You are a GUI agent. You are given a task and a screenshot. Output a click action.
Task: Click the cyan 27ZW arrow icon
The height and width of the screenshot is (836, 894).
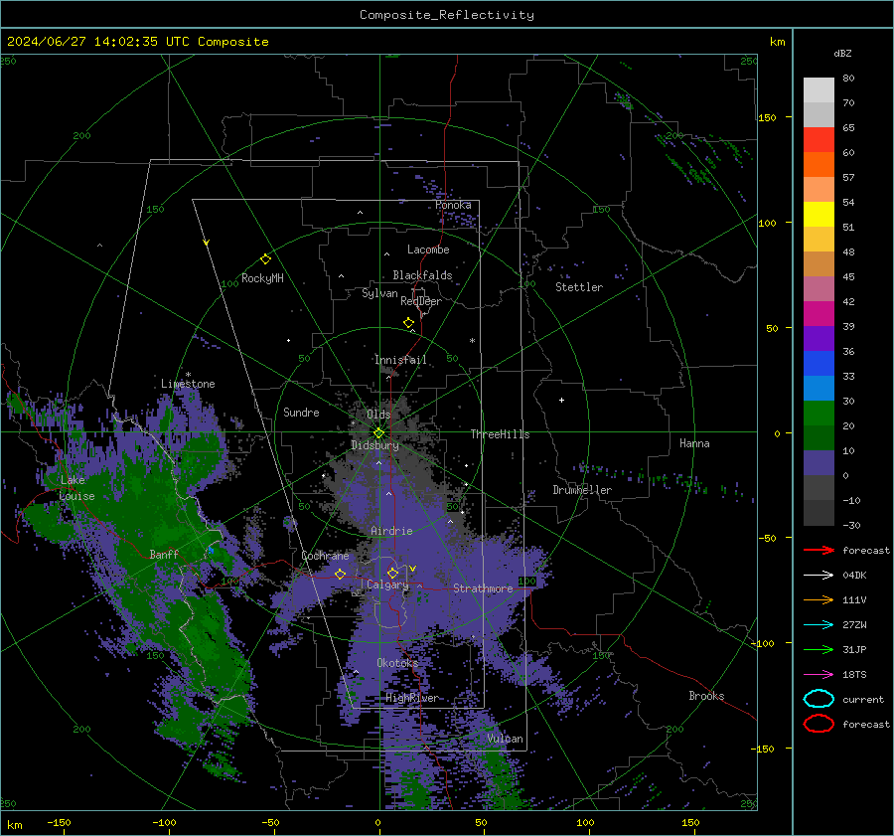[x=819, y=625]
